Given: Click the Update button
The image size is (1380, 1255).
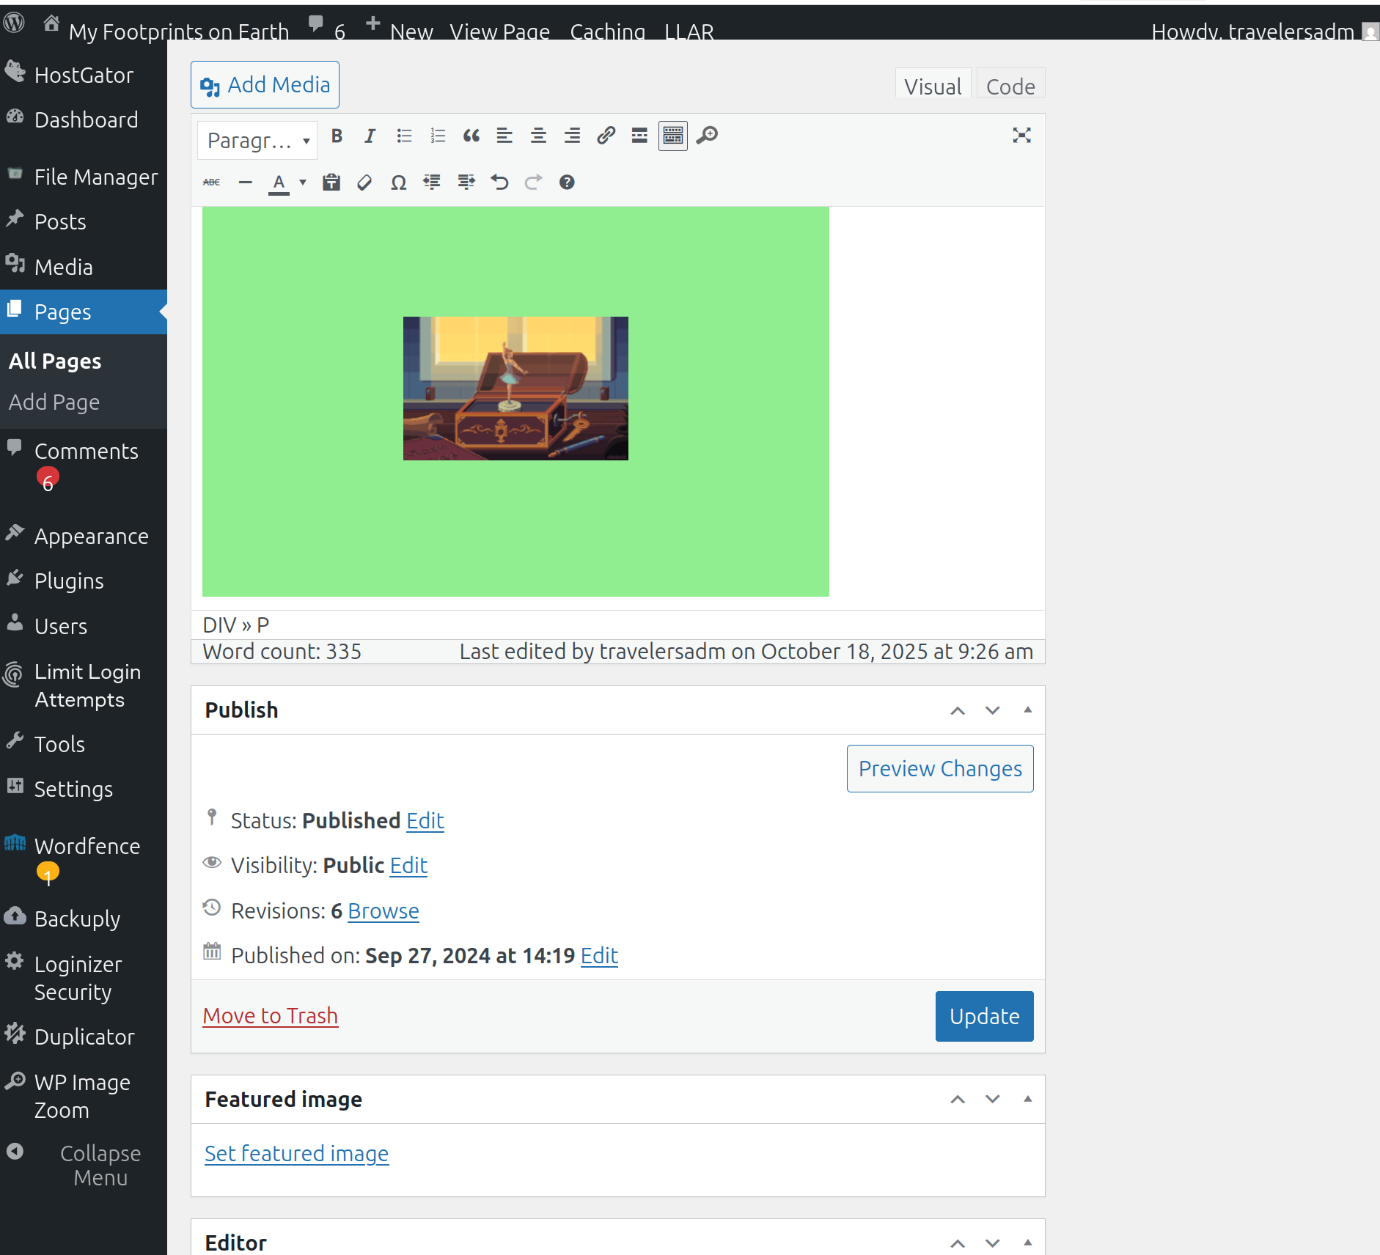Looking at the screenshot, I should [x=984, y=1017].
